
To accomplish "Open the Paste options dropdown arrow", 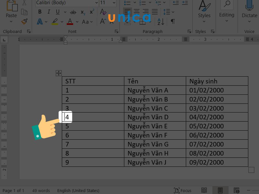I will click(11, 21).
